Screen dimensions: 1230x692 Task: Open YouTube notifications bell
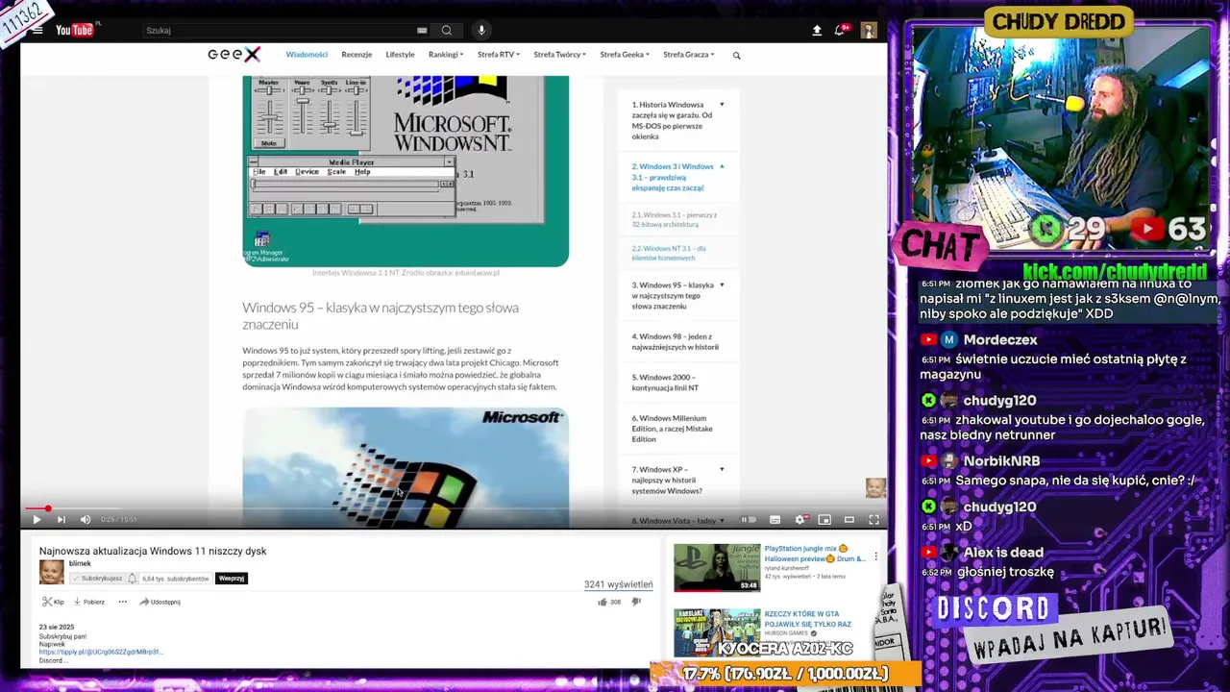point(841,31)
